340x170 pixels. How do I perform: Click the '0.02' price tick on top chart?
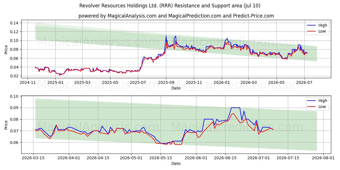click(15, 76)
